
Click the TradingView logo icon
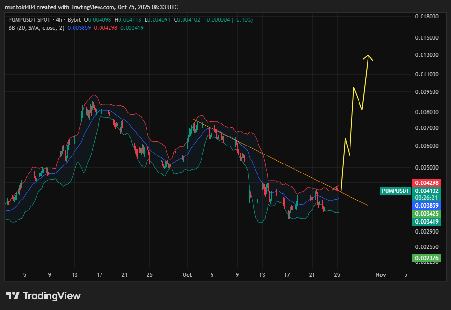[12, 296]
